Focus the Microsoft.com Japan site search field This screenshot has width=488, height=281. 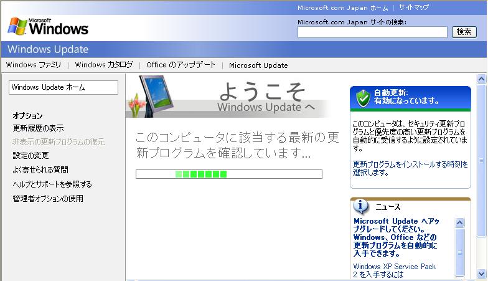click(372, 32)
